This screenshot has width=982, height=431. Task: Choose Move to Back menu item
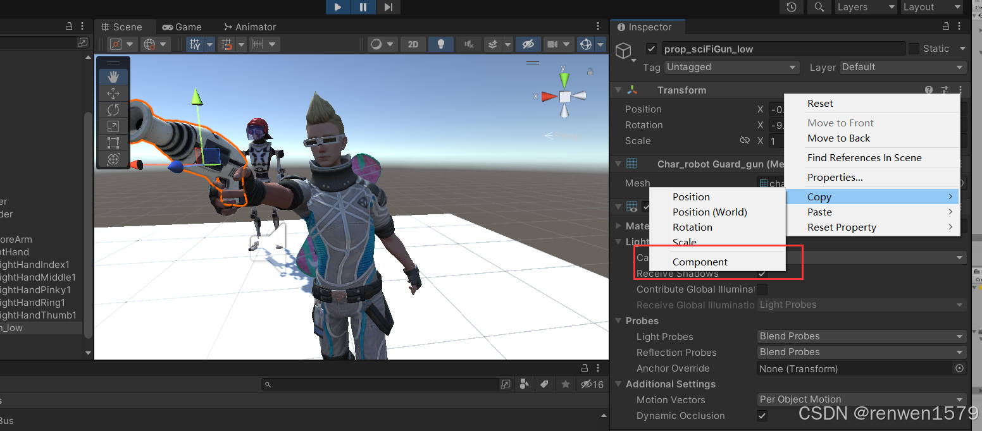click(872, 138)
